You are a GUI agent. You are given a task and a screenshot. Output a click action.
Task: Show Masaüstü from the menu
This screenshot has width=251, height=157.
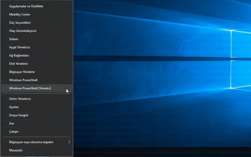(37, 150)
